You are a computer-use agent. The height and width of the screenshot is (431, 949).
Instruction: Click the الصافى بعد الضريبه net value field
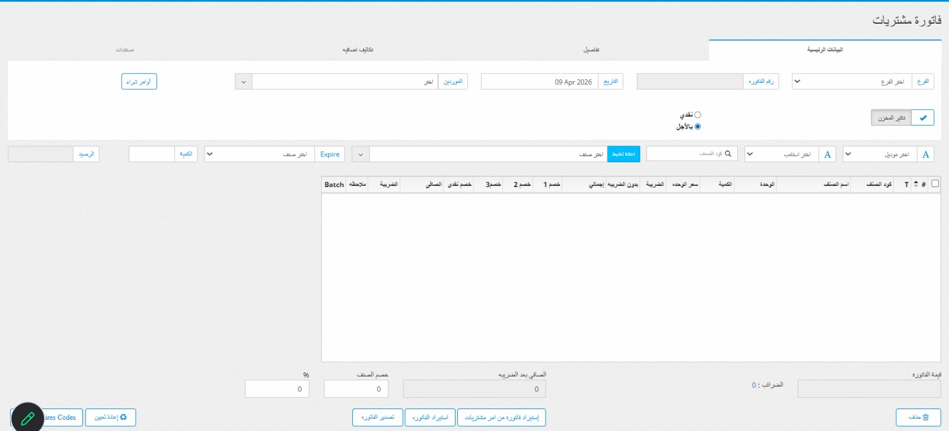(x=474, y=389)
